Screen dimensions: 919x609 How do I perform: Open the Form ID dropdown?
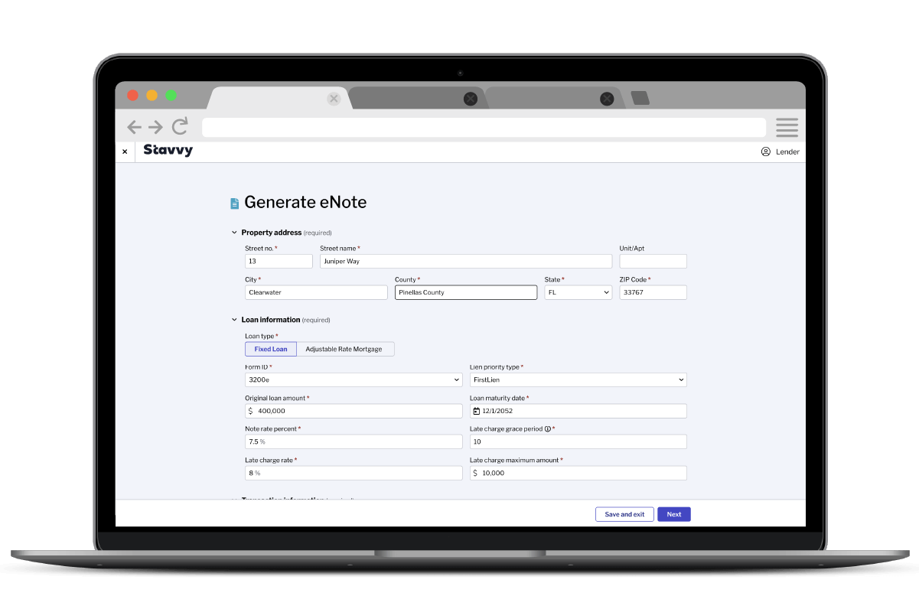click(x=354, y=379)
